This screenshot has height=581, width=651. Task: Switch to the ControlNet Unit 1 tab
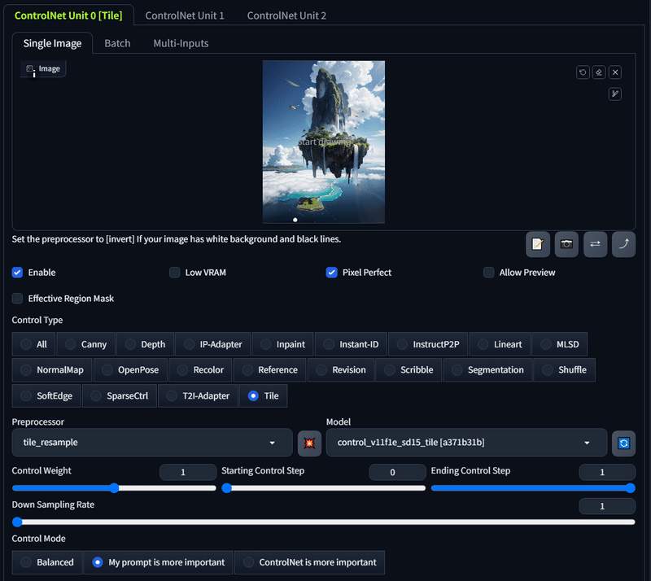tap(185, 15)
